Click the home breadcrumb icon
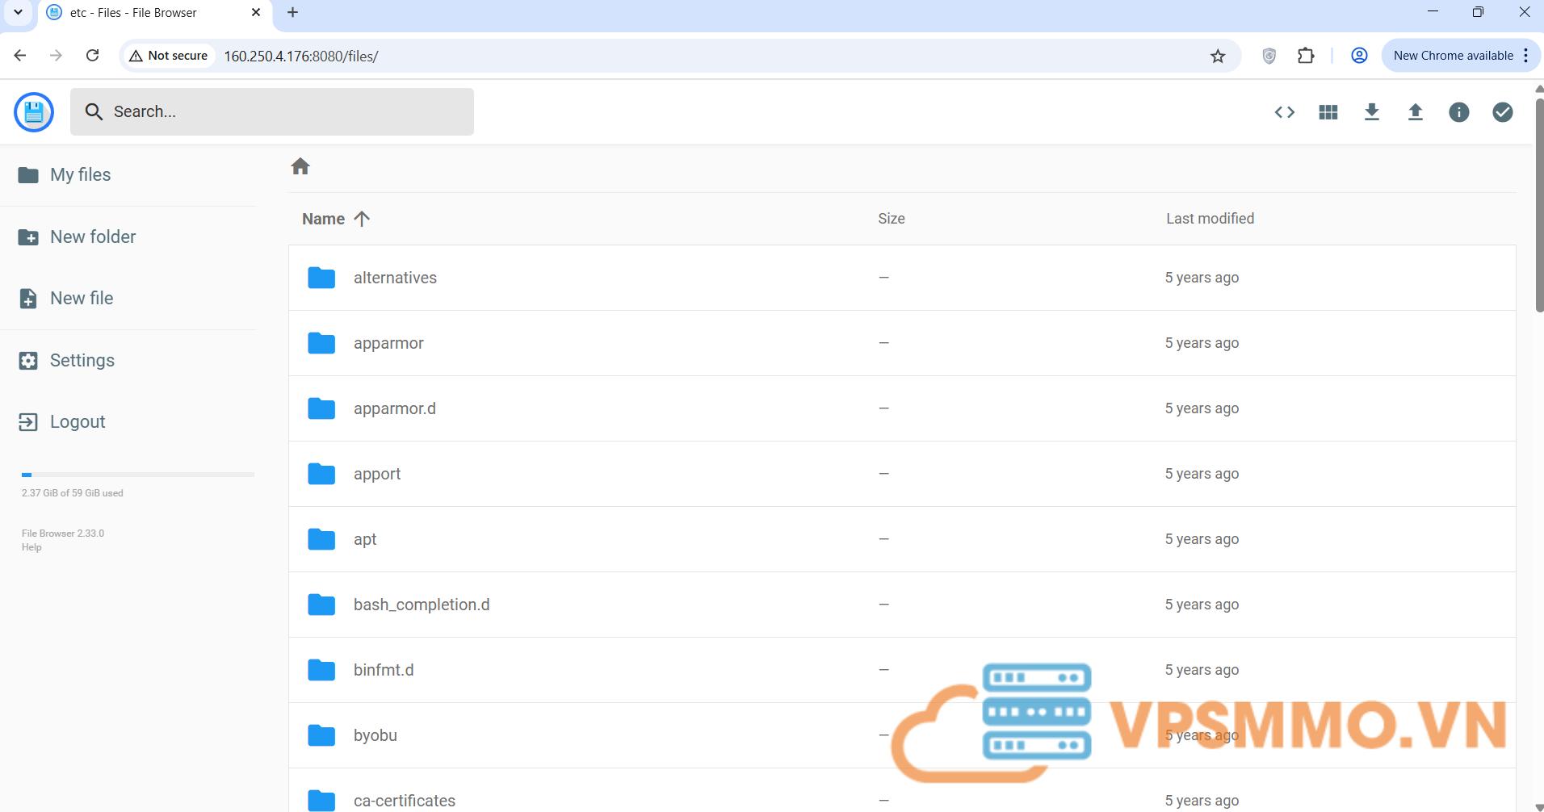1544x812 pixels. click(300, 166)
